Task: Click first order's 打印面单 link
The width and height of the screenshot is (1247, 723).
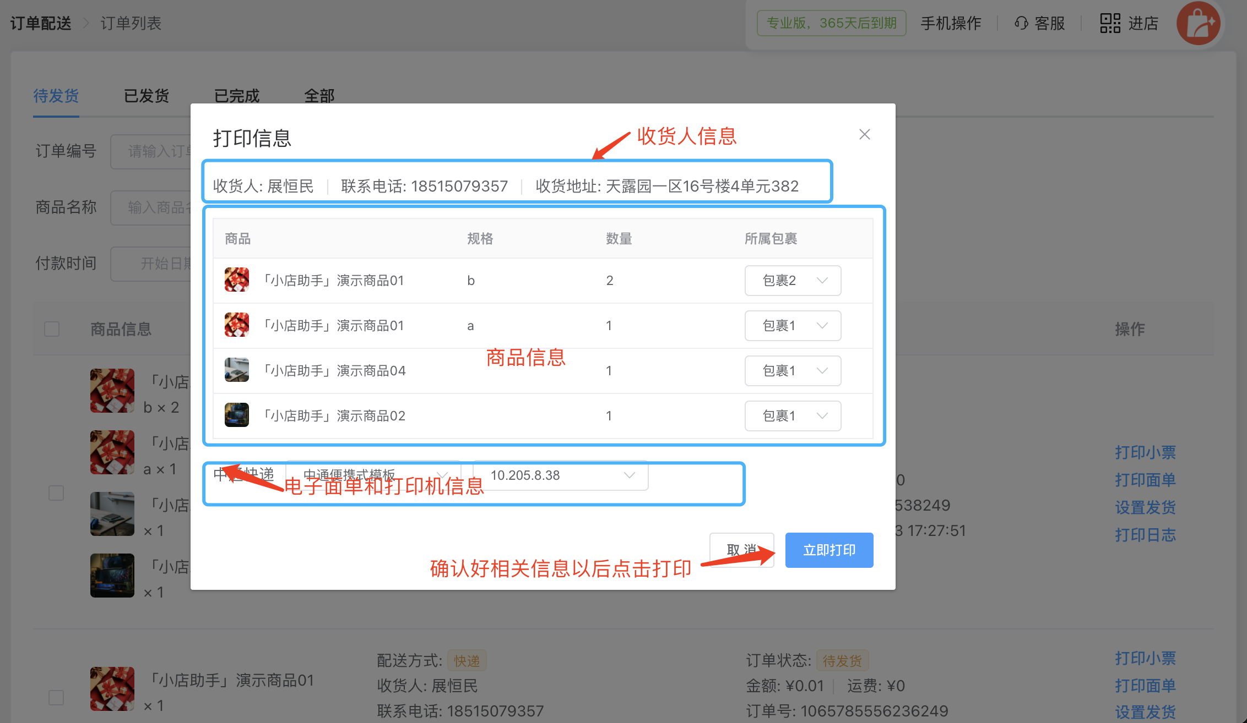Action: 1146,480
